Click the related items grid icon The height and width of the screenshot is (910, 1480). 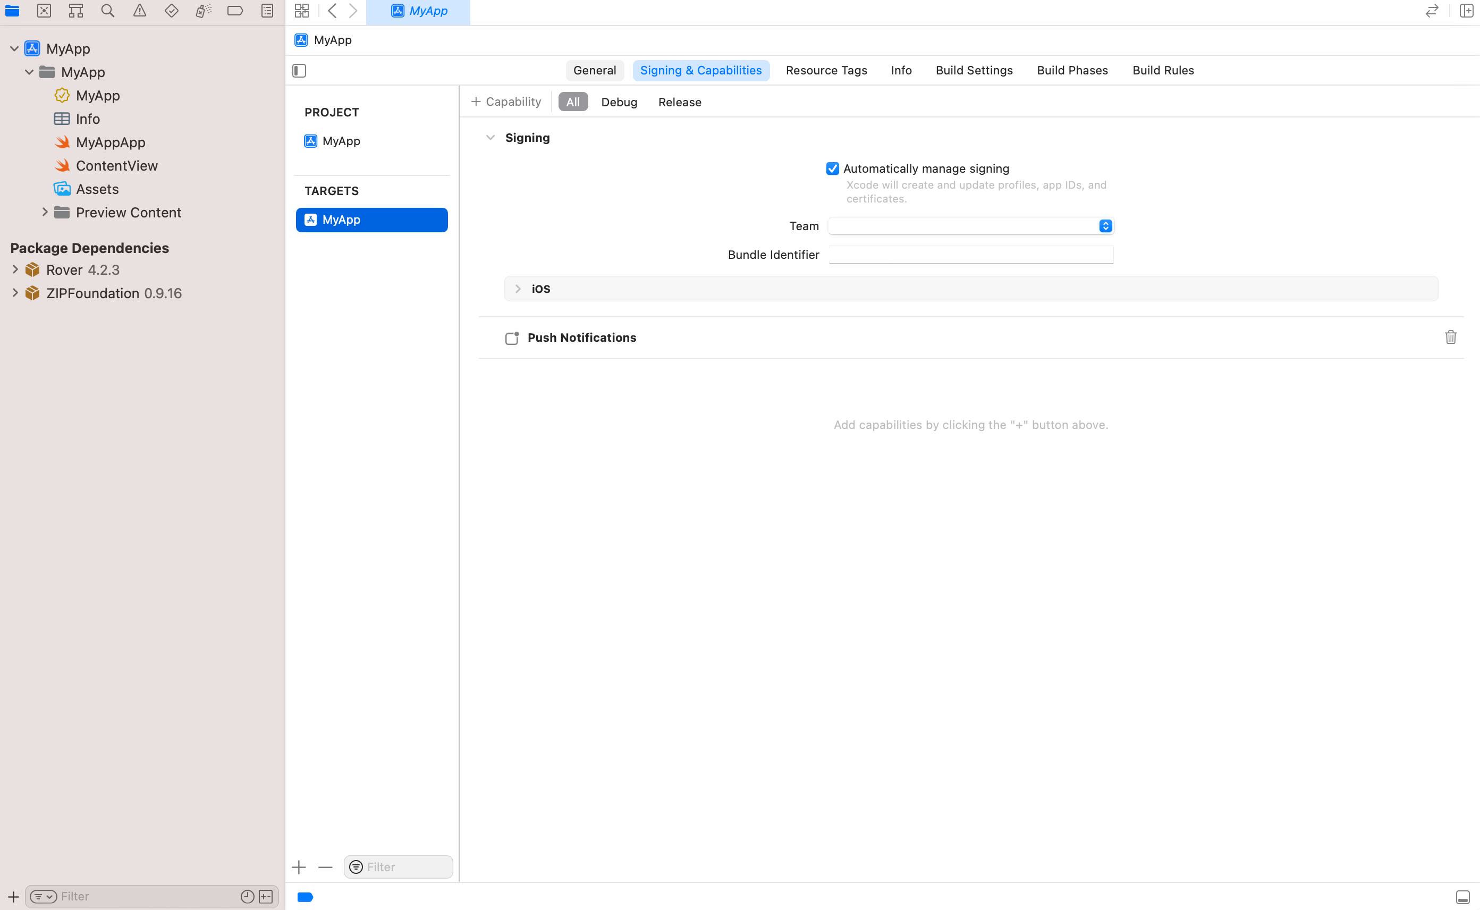pos(302,11)
